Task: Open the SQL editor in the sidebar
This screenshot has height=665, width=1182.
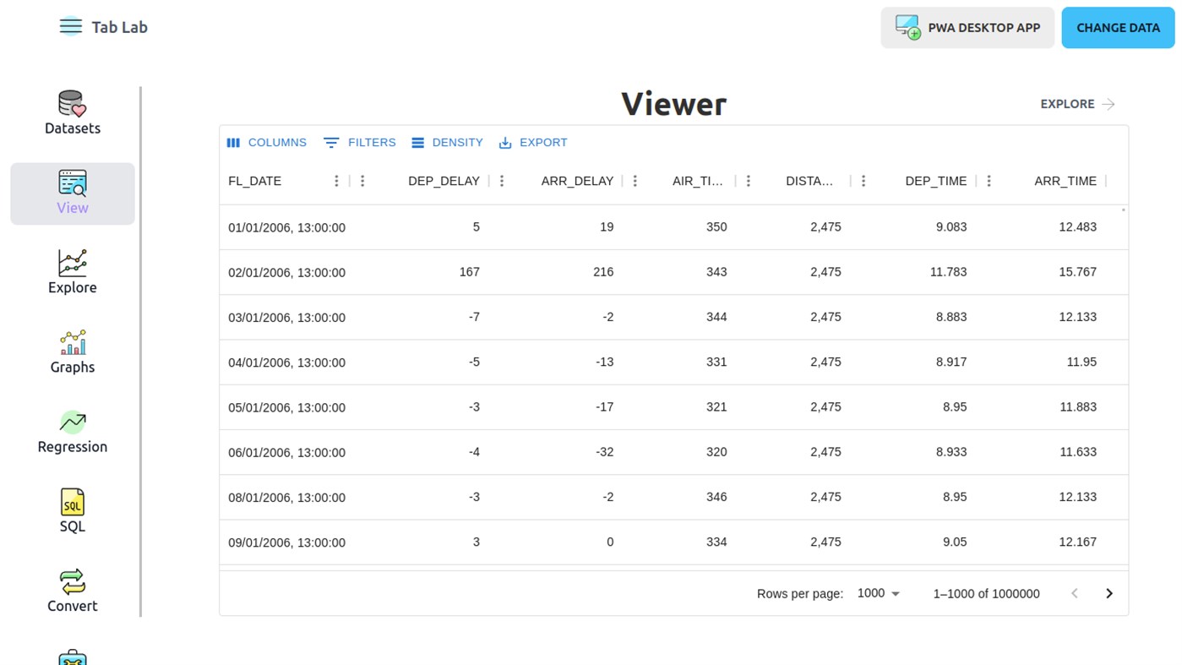Action: pyautogui.click(x=73, y=511)
